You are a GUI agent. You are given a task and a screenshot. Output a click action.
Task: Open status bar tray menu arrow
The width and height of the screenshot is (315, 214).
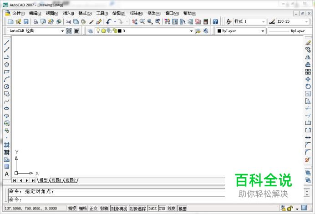coord(297,209)
